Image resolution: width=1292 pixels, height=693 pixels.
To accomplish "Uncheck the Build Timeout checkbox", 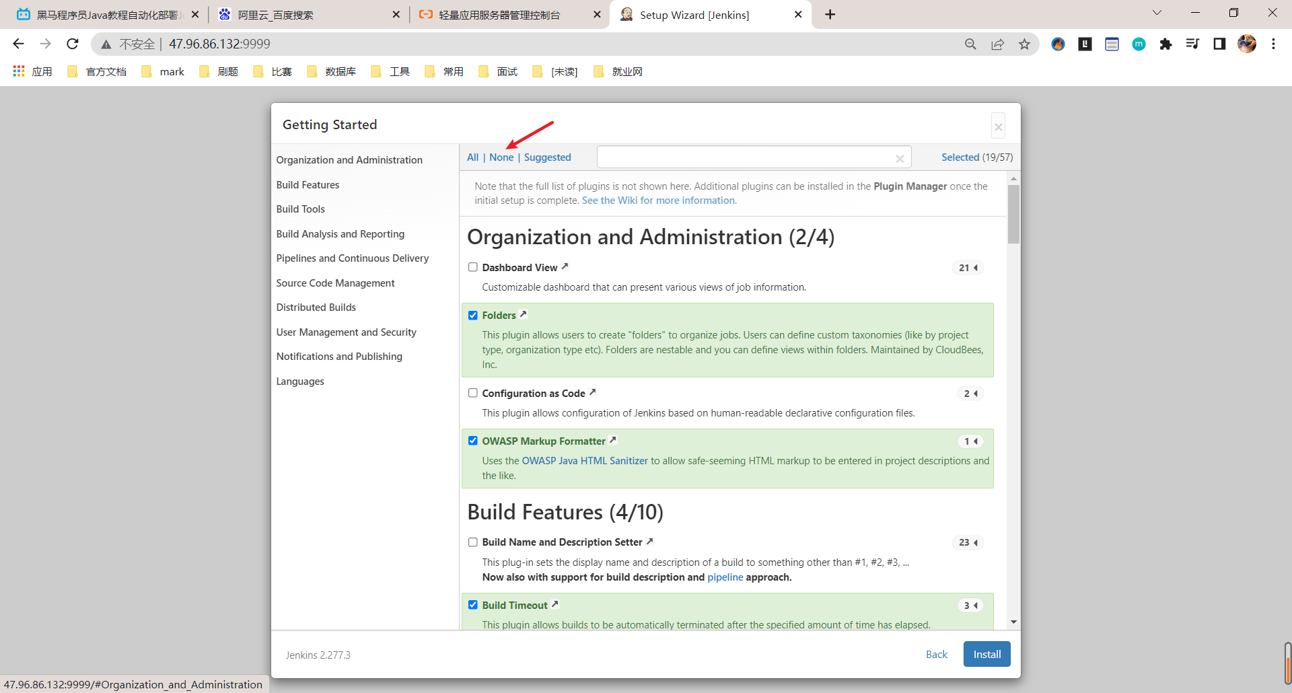I will (x=473, y=605).
